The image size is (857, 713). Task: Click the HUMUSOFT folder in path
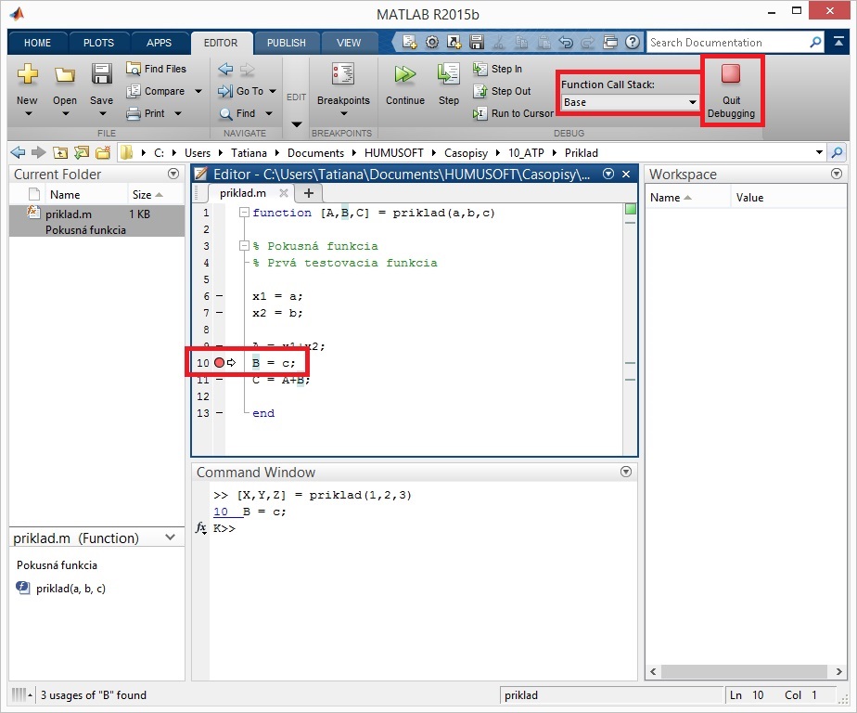pyautogui.click(x=393, y=152)
